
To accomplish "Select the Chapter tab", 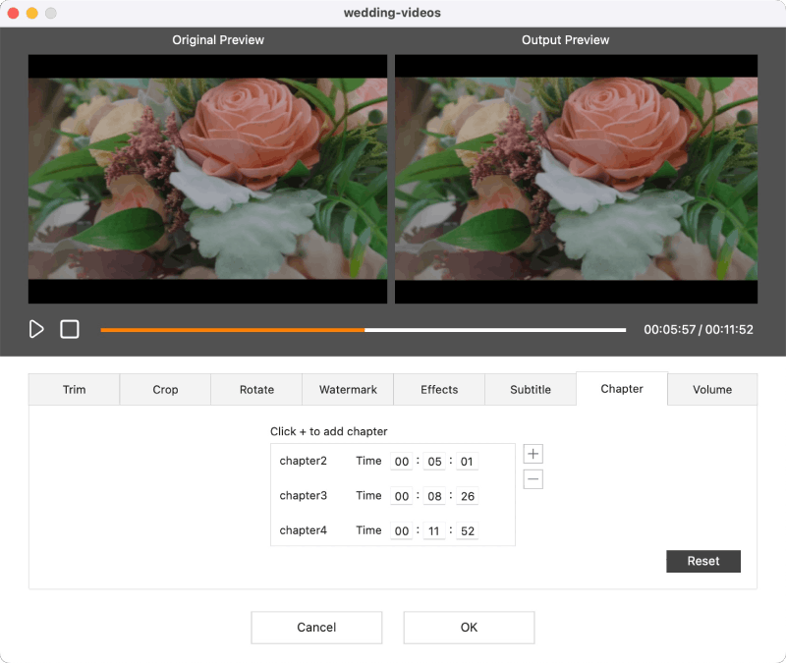I will (x=622, y=388).
